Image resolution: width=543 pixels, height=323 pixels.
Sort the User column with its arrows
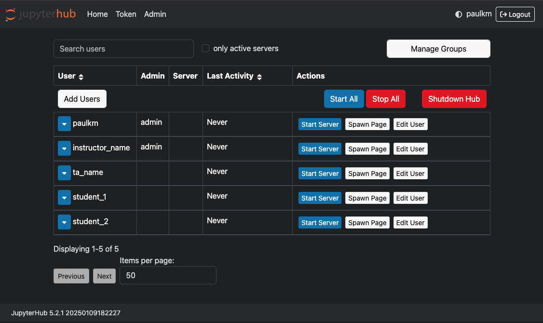tap(80, 76)
